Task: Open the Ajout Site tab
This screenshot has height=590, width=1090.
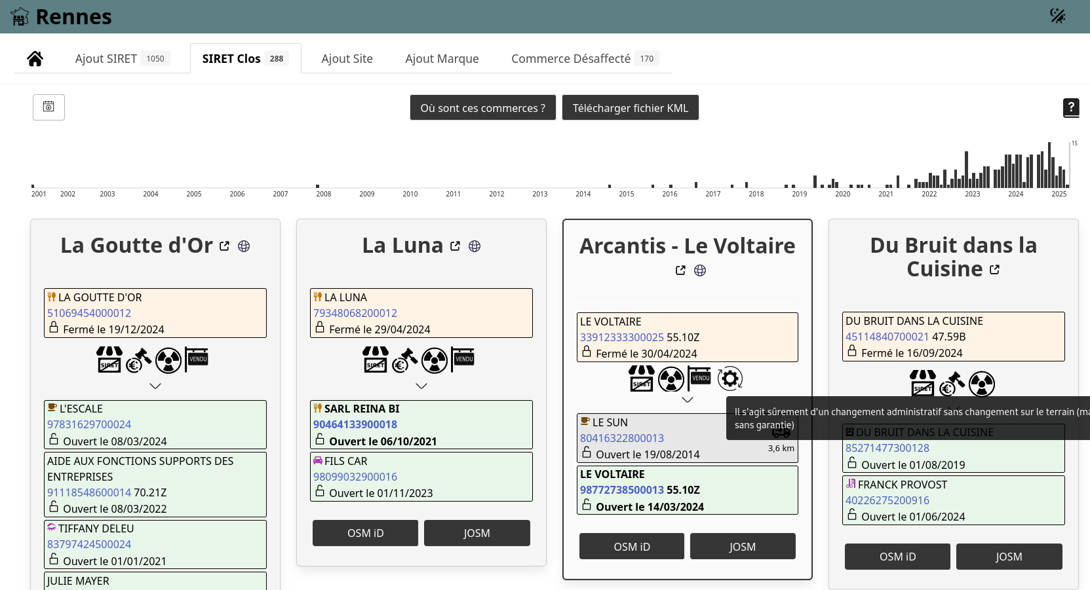Action: 347,59
